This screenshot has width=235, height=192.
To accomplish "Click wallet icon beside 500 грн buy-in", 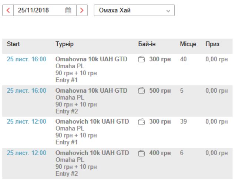I will tap(141, 91).
